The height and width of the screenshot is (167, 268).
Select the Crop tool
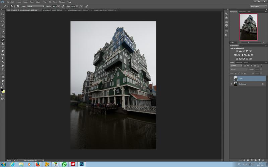(x=3, y=29)
